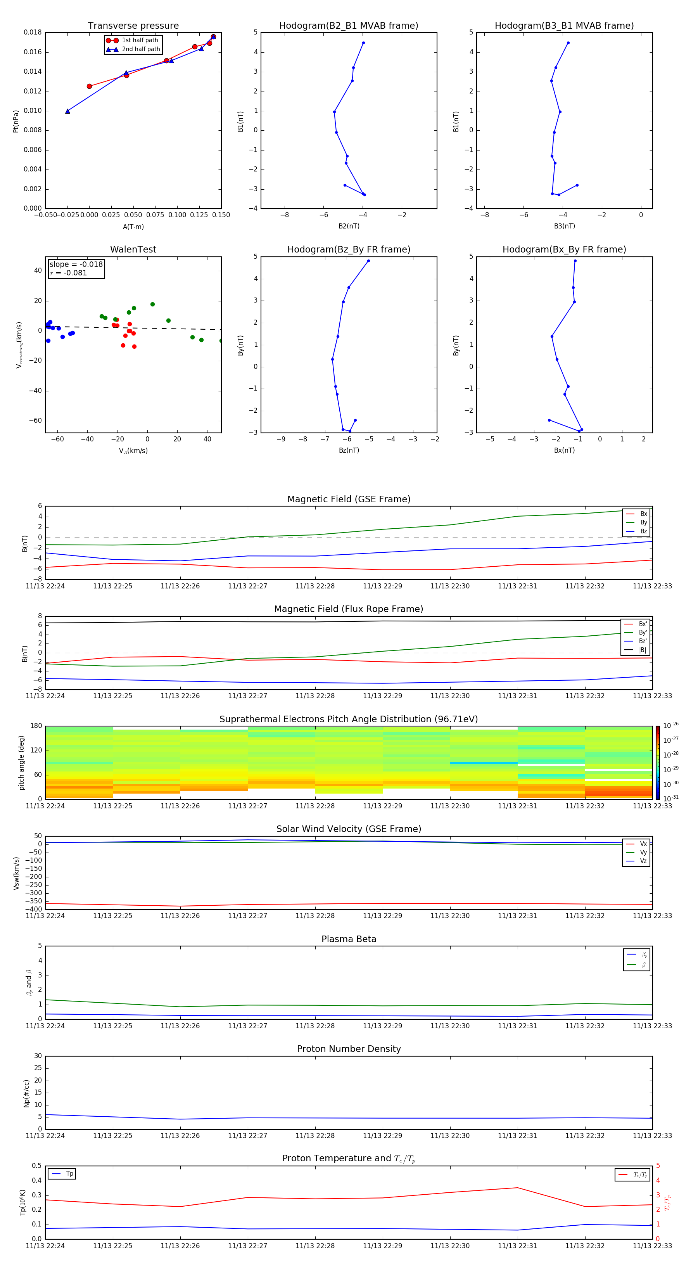Click the lowest blue triangle in Transverse pressure
Viewport: 698px width, 1280px height.
67,111
